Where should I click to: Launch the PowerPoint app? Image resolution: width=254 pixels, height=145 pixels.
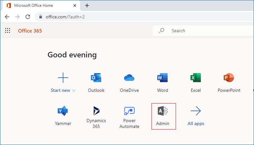[x=229, y=82]
